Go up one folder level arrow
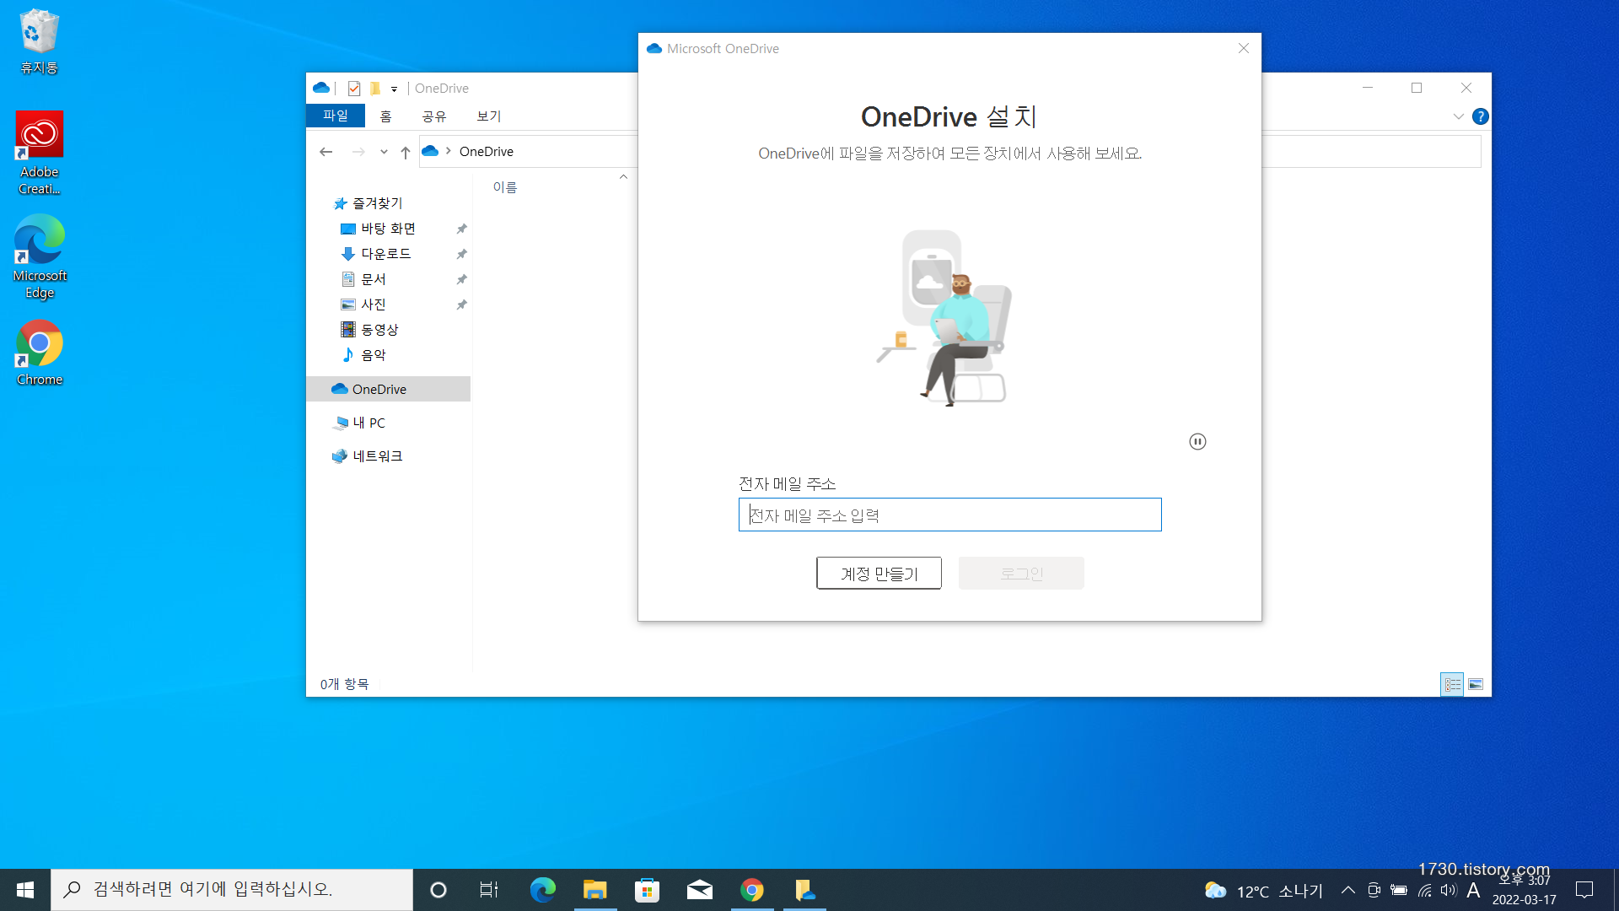Image resolution: width=1619 pixels, height=911 pixels. point(406,152)
